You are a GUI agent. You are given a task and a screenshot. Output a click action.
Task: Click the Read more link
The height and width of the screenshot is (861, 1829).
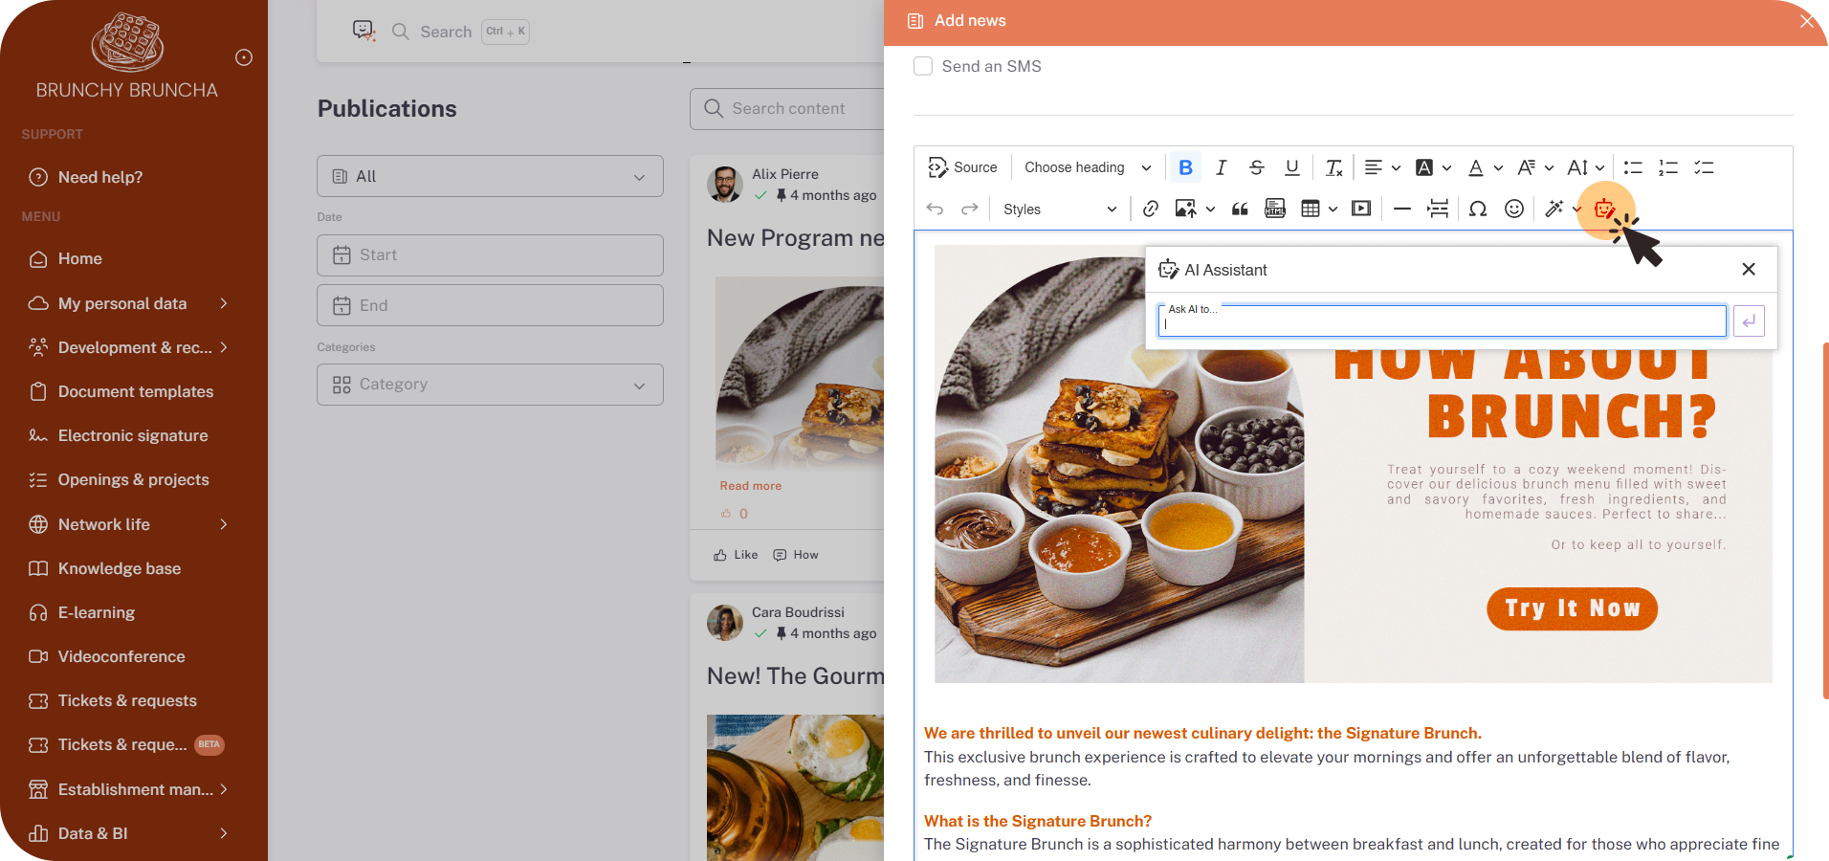tap(751, 486)
